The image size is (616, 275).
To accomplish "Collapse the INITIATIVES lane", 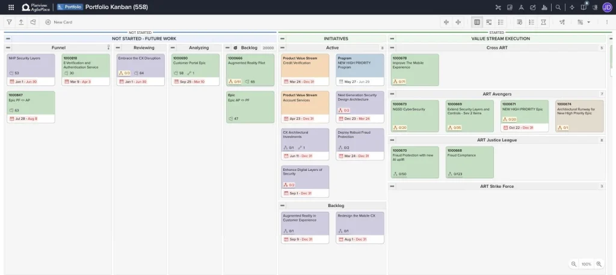I will point(283,39).
